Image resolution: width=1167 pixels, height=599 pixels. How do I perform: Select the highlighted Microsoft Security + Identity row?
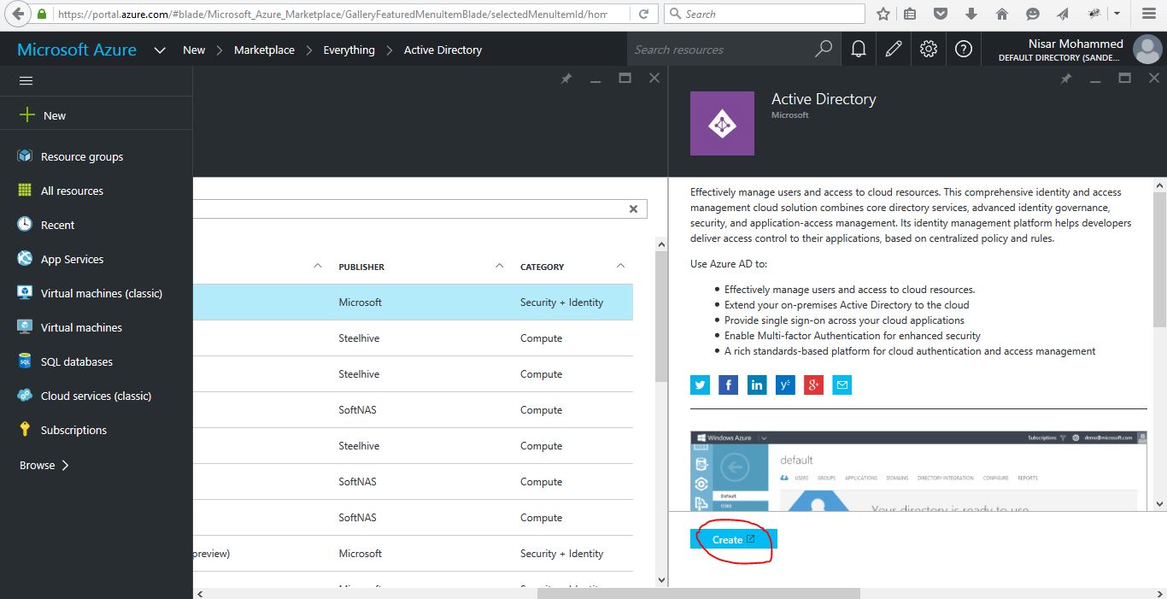pos(413,302)
